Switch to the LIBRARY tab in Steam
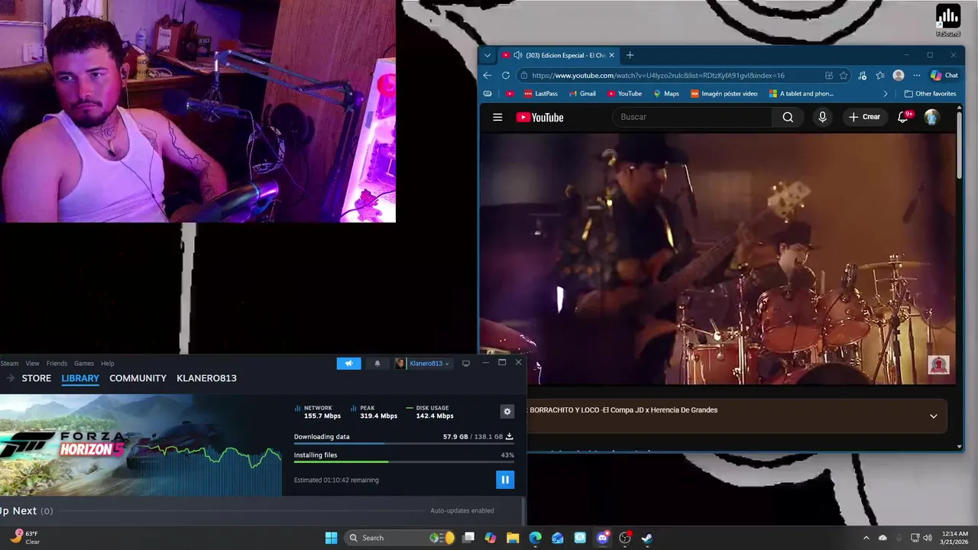Viewport: 978px width, 550px height. point(80,378)
